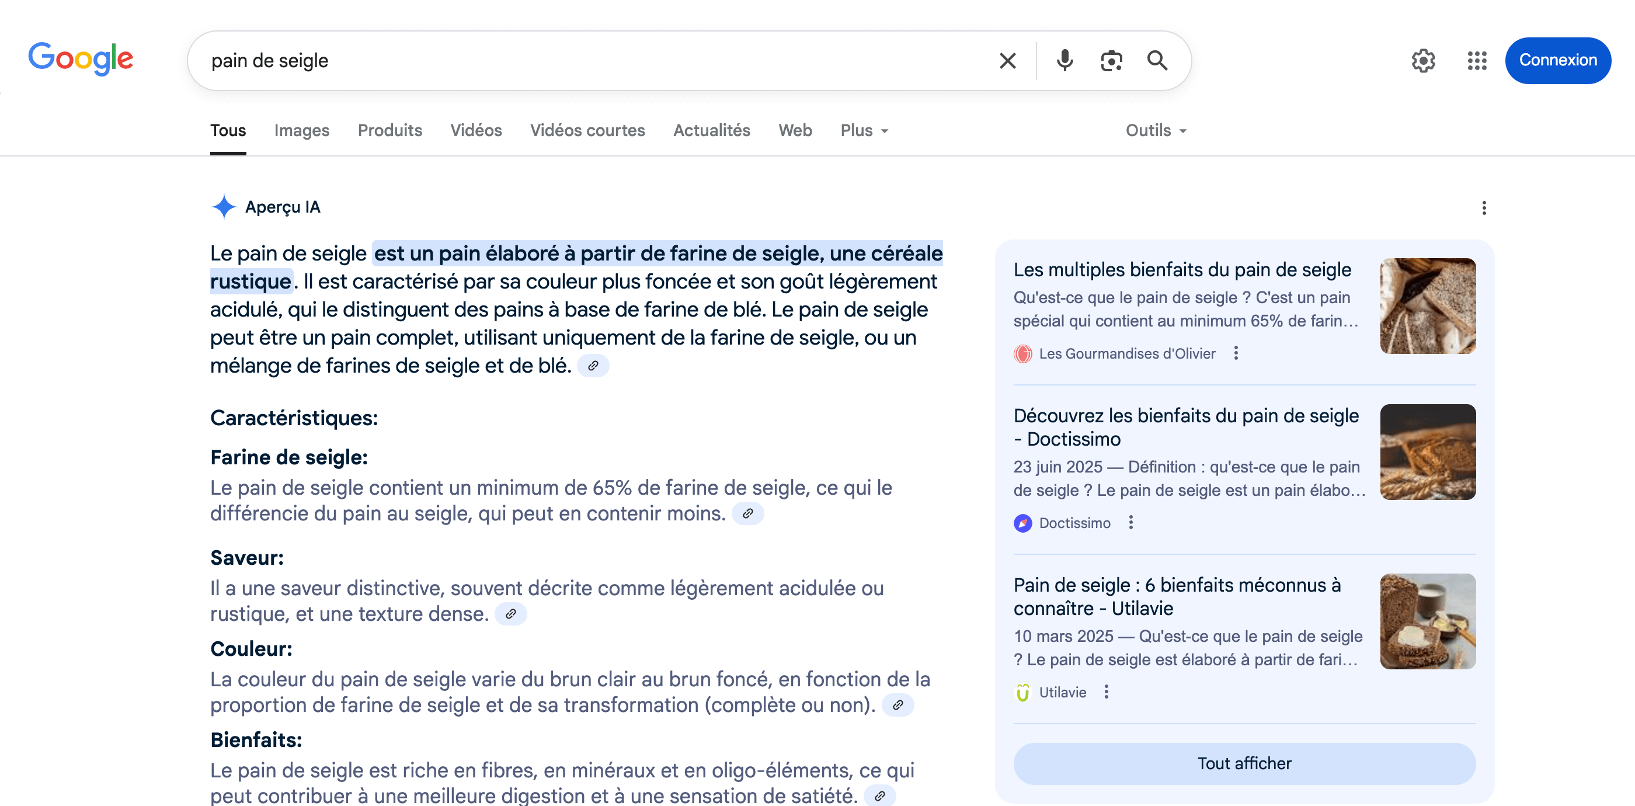Click the Utilavie source name
The image size is (1635, 806).
pyautogui.click(x=1063, y=692)
